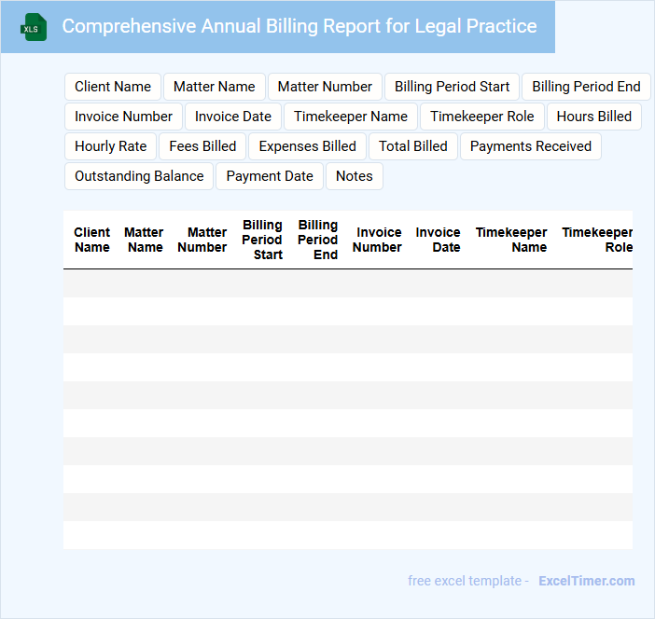
Task: Click the Billing Period Start tag
Action: click(452, 87)
